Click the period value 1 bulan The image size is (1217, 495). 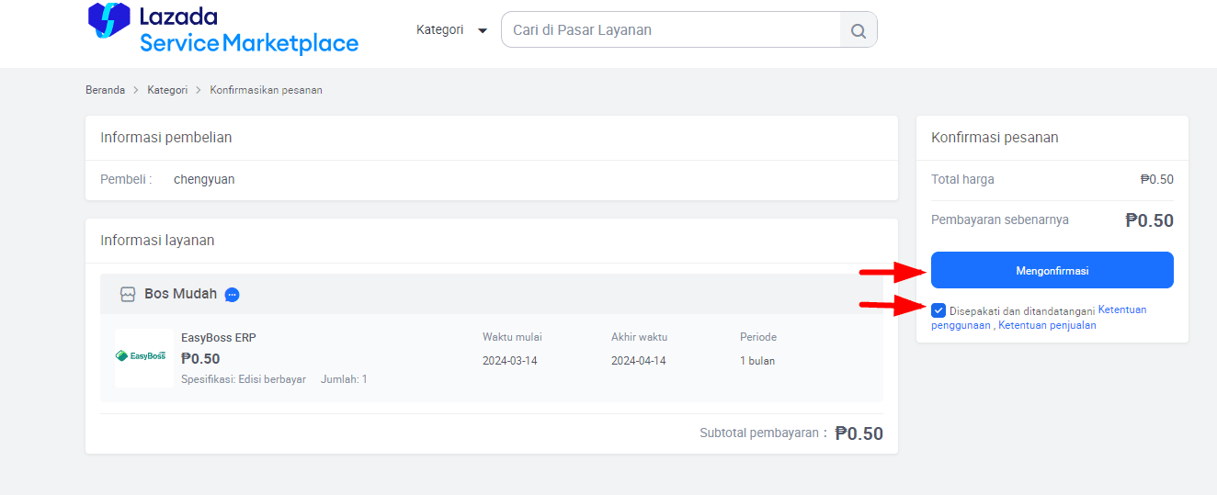coord(757,361)
